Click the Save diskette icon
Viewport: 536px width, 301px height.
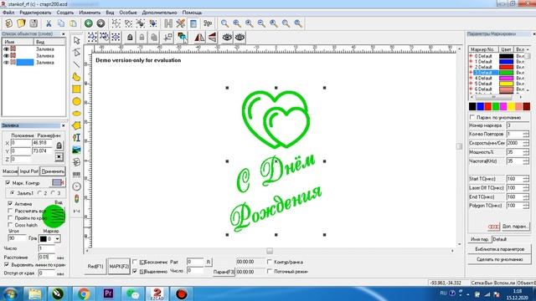(33, 23)
